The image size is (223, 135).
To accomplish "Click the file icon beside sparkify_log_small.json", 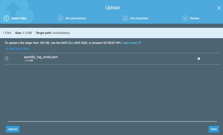I will click(x=7, y=58).
